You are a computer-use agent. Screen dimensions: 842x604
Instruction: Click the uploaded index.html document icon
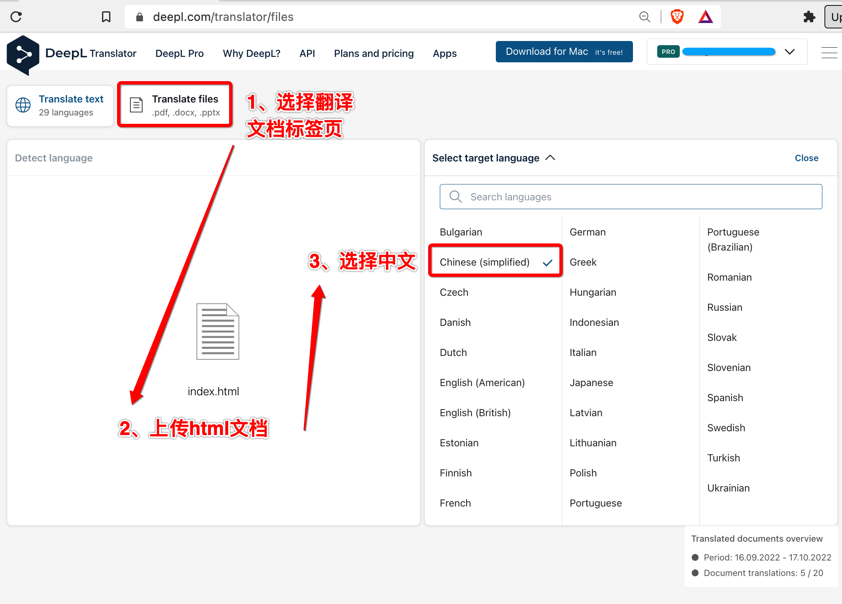218,331
